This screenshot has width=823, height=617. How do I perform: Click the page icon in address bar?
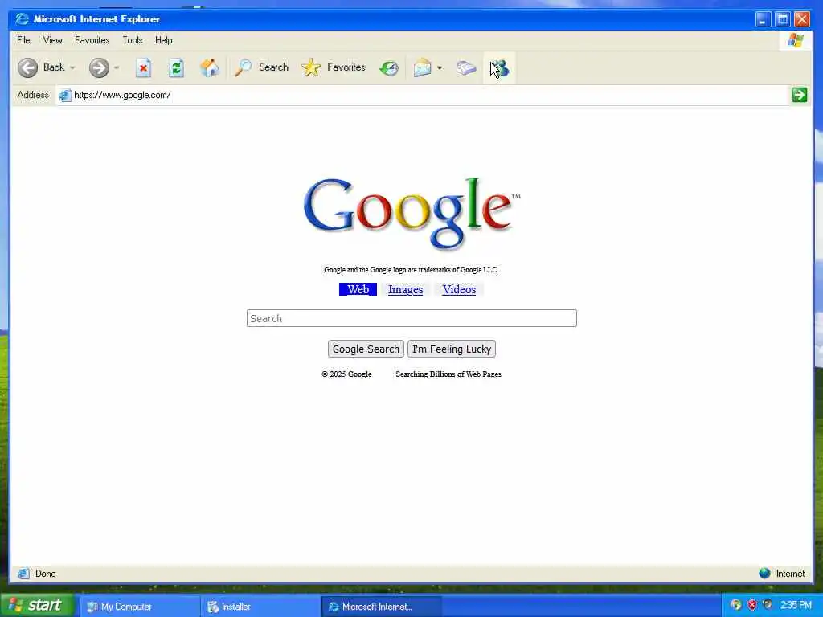click(x=64, y=95)
